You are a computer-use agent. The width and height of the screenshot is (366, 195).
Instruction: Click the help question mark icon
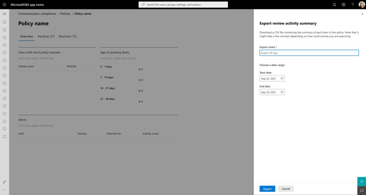pyautogui.click(x=352, y=4)
